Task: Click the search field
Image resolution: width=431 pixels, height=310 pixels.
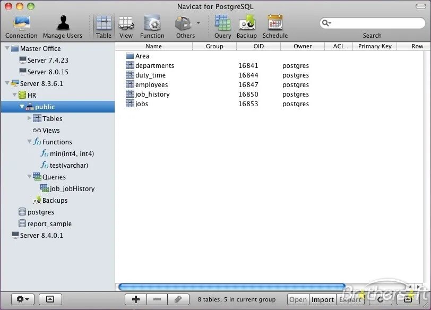Action: click(373, 23)
